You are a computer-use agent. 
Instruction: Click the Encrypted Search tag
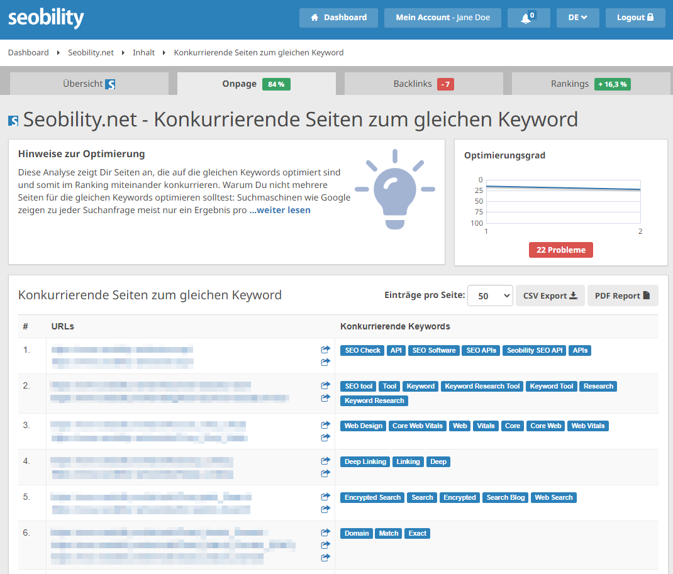click(x=372, y=498)
